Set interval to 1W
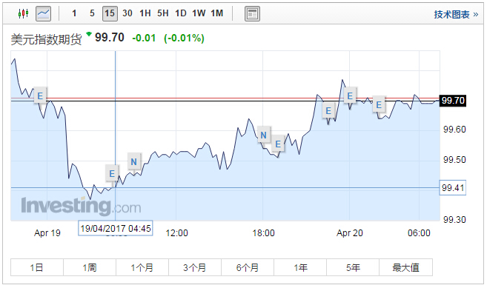 pyautogui.click(x=199, y=13)
